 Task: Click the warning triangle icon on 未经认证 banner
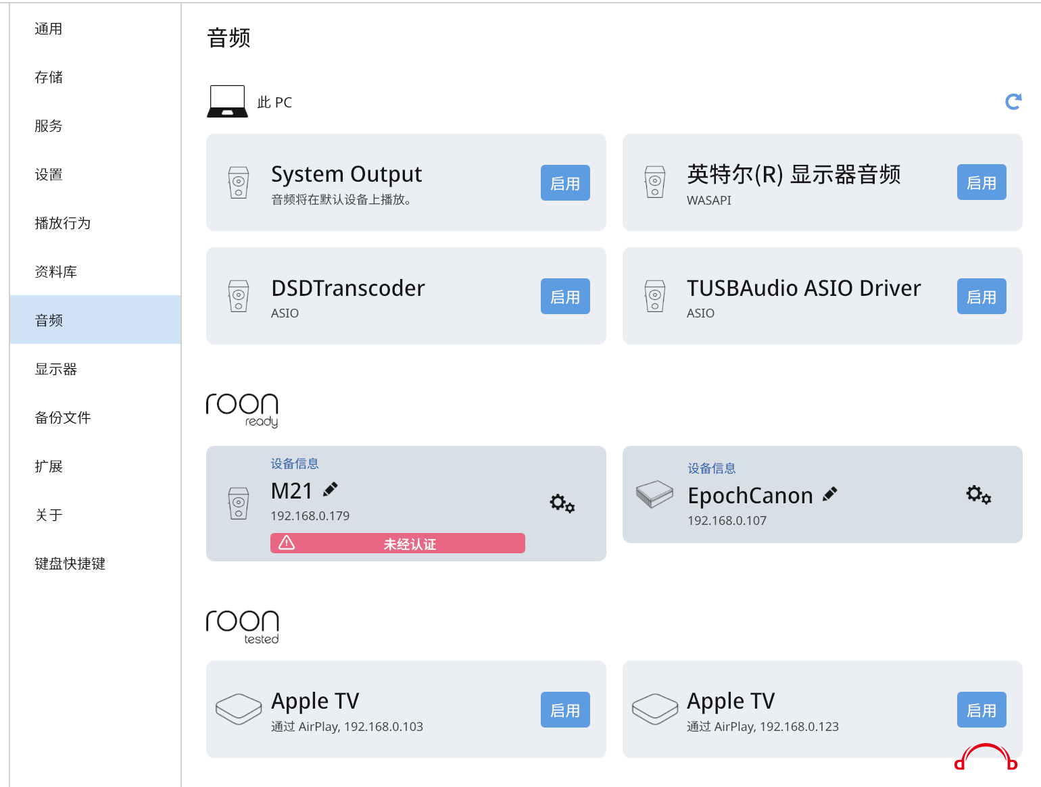[x=287, y=543]
